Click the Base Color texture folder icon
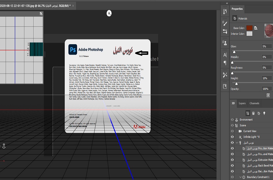 tap(255, 28)
